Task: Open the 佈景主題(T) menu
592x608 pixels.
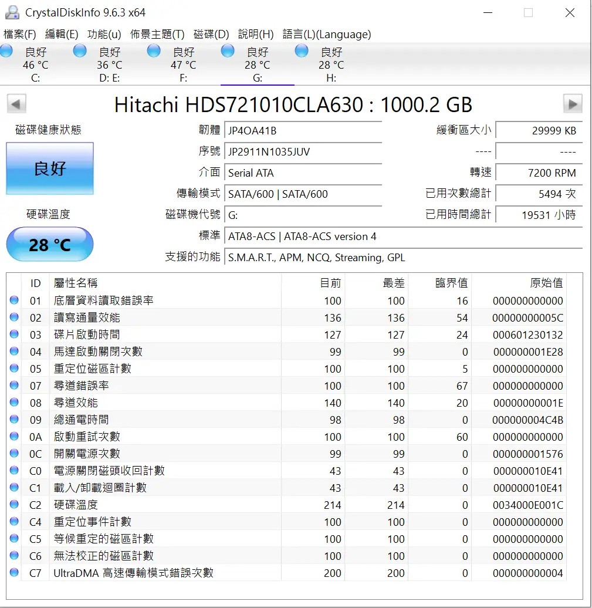Action: point(157,35)
